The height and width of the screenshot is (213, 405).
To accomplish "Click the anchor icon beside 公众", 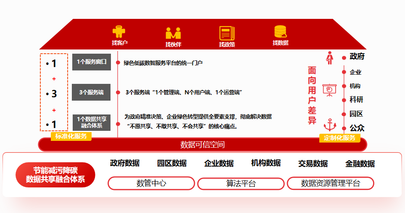I will (x=330, y=125).
